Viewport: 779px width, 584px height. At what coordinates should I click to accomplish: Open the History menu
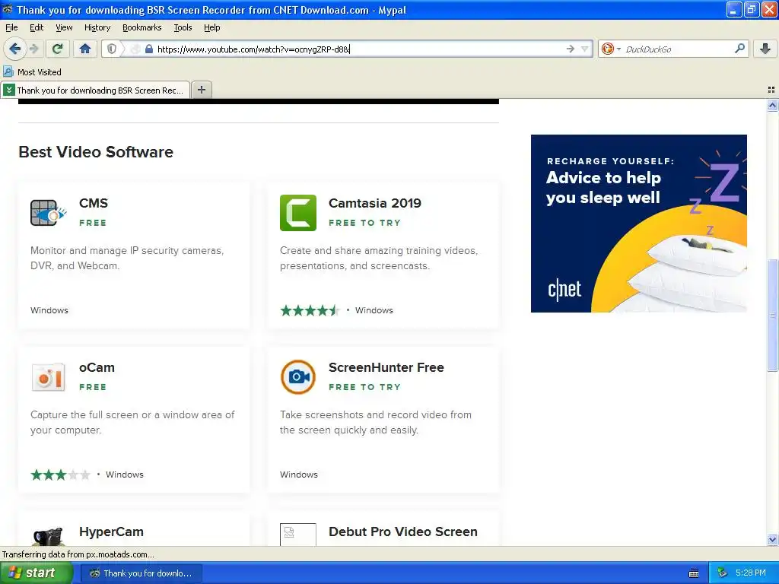(97, 27)
